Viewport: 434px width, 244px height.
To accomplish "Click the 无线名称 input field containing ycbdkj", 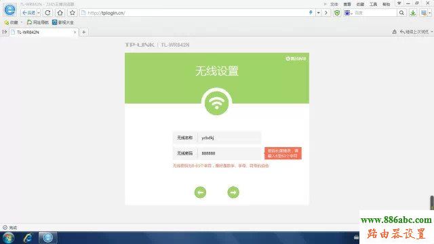I will click(x=229, y=138).
